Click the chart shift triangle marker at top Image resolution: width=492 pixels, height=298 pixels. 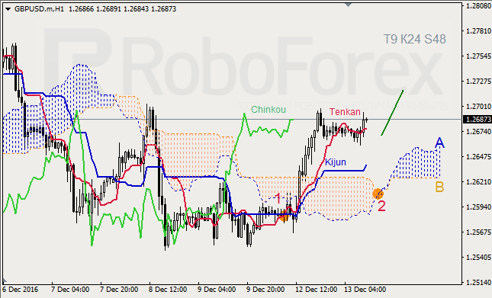click(x=348, y=5)
